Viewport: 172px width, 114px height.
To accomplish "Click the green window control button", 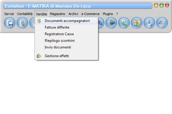I will point(161,5).
